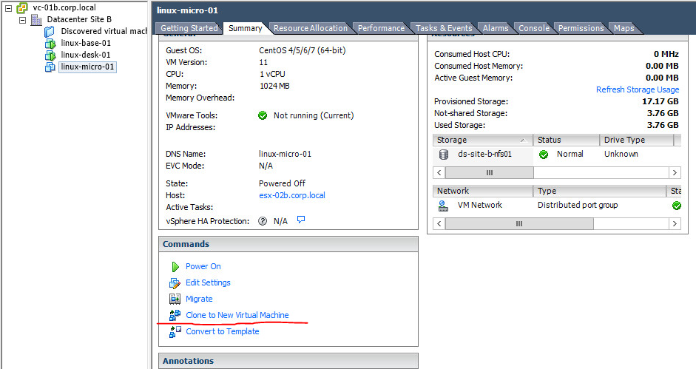This screenshot has width=696, height=369.
Task: Click the network table left scroll arrow
Action: (x=439, y=224)
